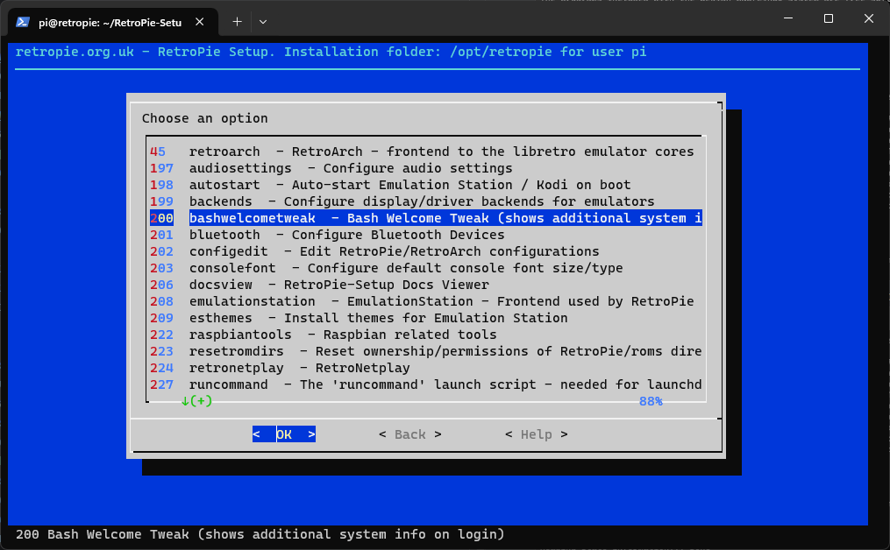890x550 pixels.
Task: Open a new terminal tab with plus
Action: 237,21
